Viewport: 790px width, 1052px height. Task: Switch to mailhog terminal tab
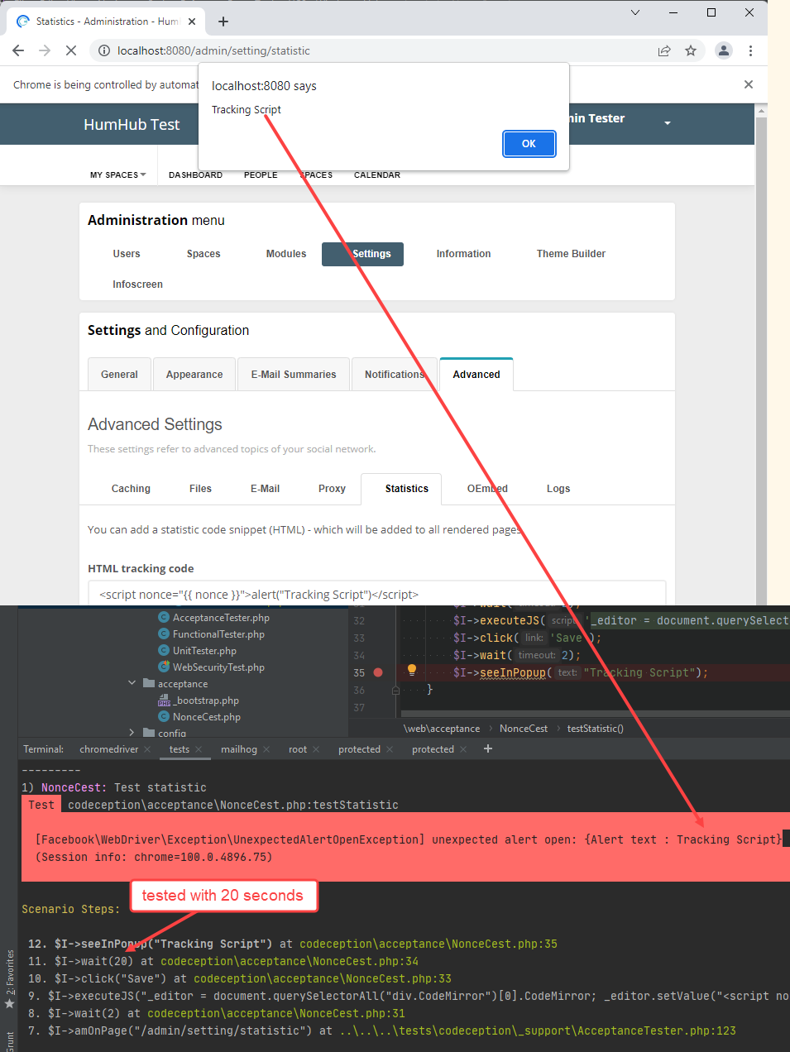point(239,749)
